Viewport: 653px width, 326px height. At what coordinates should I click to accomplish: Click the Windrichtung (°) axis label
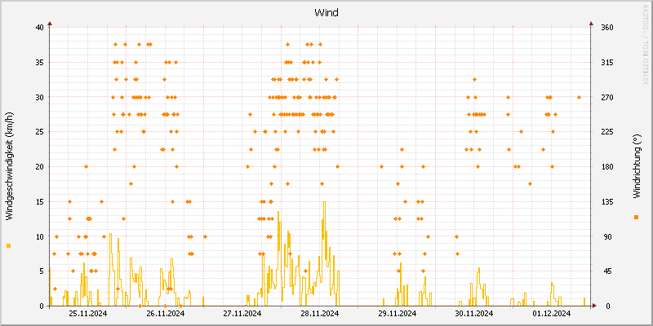click(x=636, y=166)
